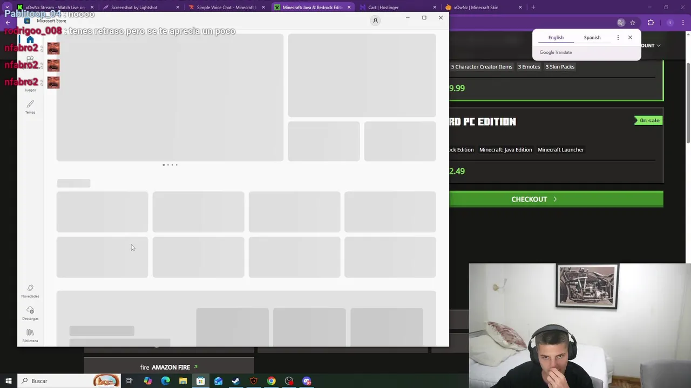Open the browser tab search chevron
This screenshot has height=388, width=691.
(x=8, y=7)
